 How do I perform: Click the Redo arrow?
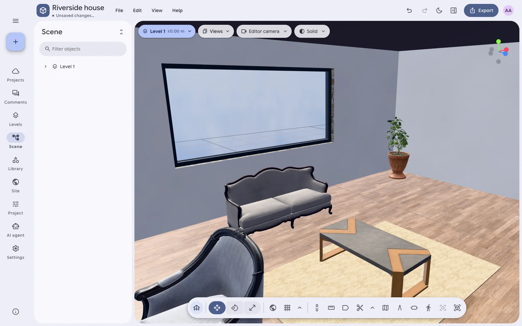(424, 10)
